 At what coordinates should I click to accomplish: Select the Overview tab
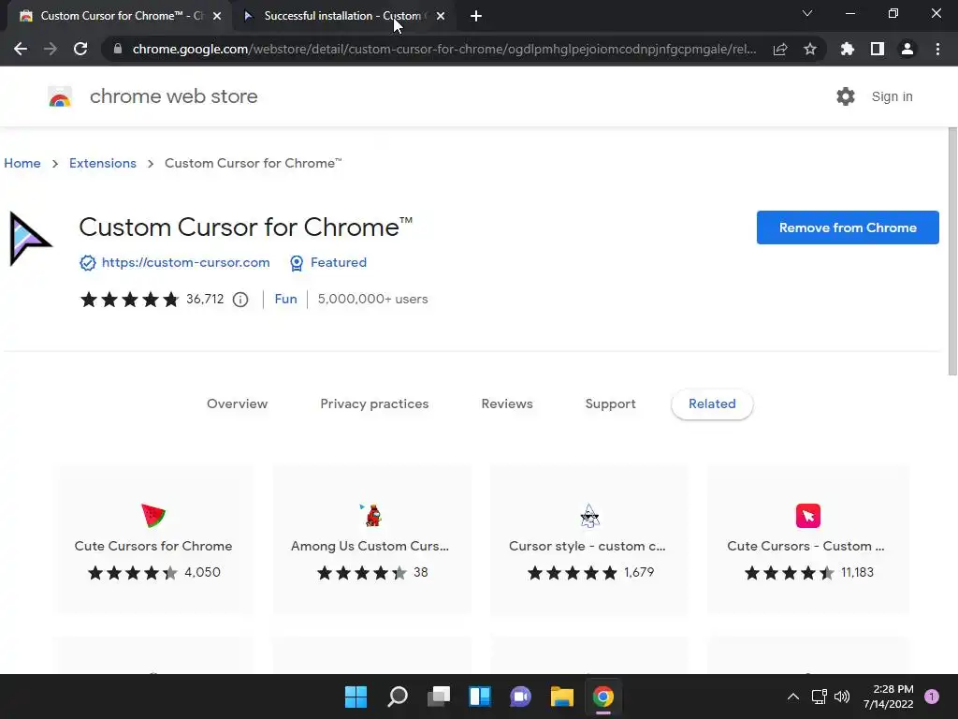(x=237, y=404)
